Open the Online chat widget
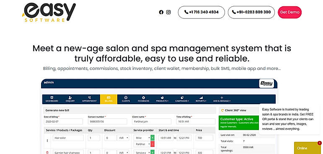This screenshot has width=323, height=154. [307, 148]
